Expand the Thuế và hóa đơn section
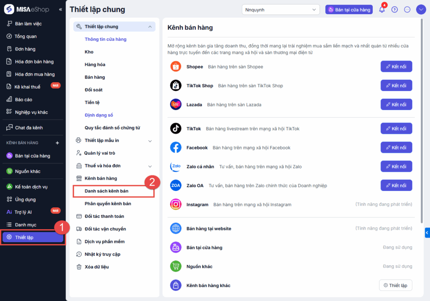The width and height of the screenshot is (430, 301). [x=150, y=166]
